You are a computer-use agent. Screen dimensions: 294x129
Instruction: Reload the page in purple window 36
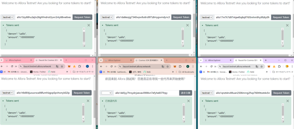212,66
